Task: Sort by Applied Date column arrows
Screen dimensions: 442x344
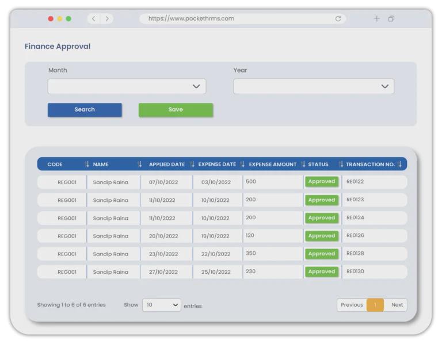Action: pos(192,165)
